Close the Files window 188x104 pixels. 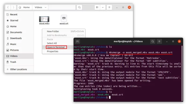click(129, 7)
